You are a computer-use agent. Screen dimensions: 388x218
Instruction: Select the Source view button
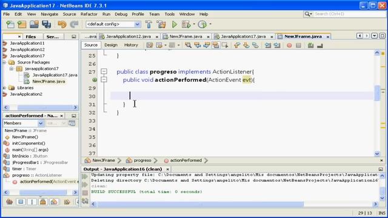tap(90, 45)
